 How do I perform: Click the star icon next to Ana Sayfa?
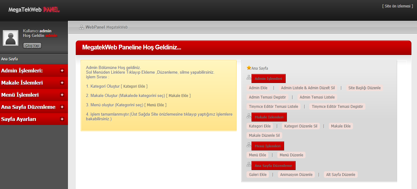[x=249, y=68]
